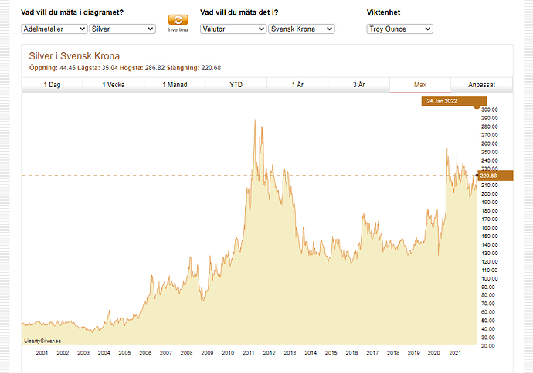Click the orange Invertera swap icon
Image resolution: width=533 pixels, height=373 pixels.
[x=178, y=20]
